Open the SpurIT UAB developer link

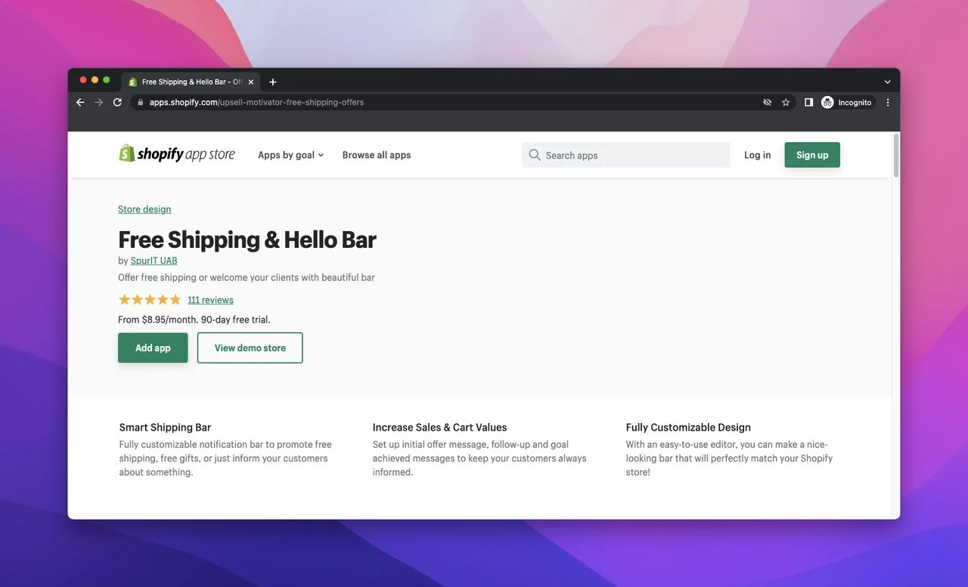(154, 261)
